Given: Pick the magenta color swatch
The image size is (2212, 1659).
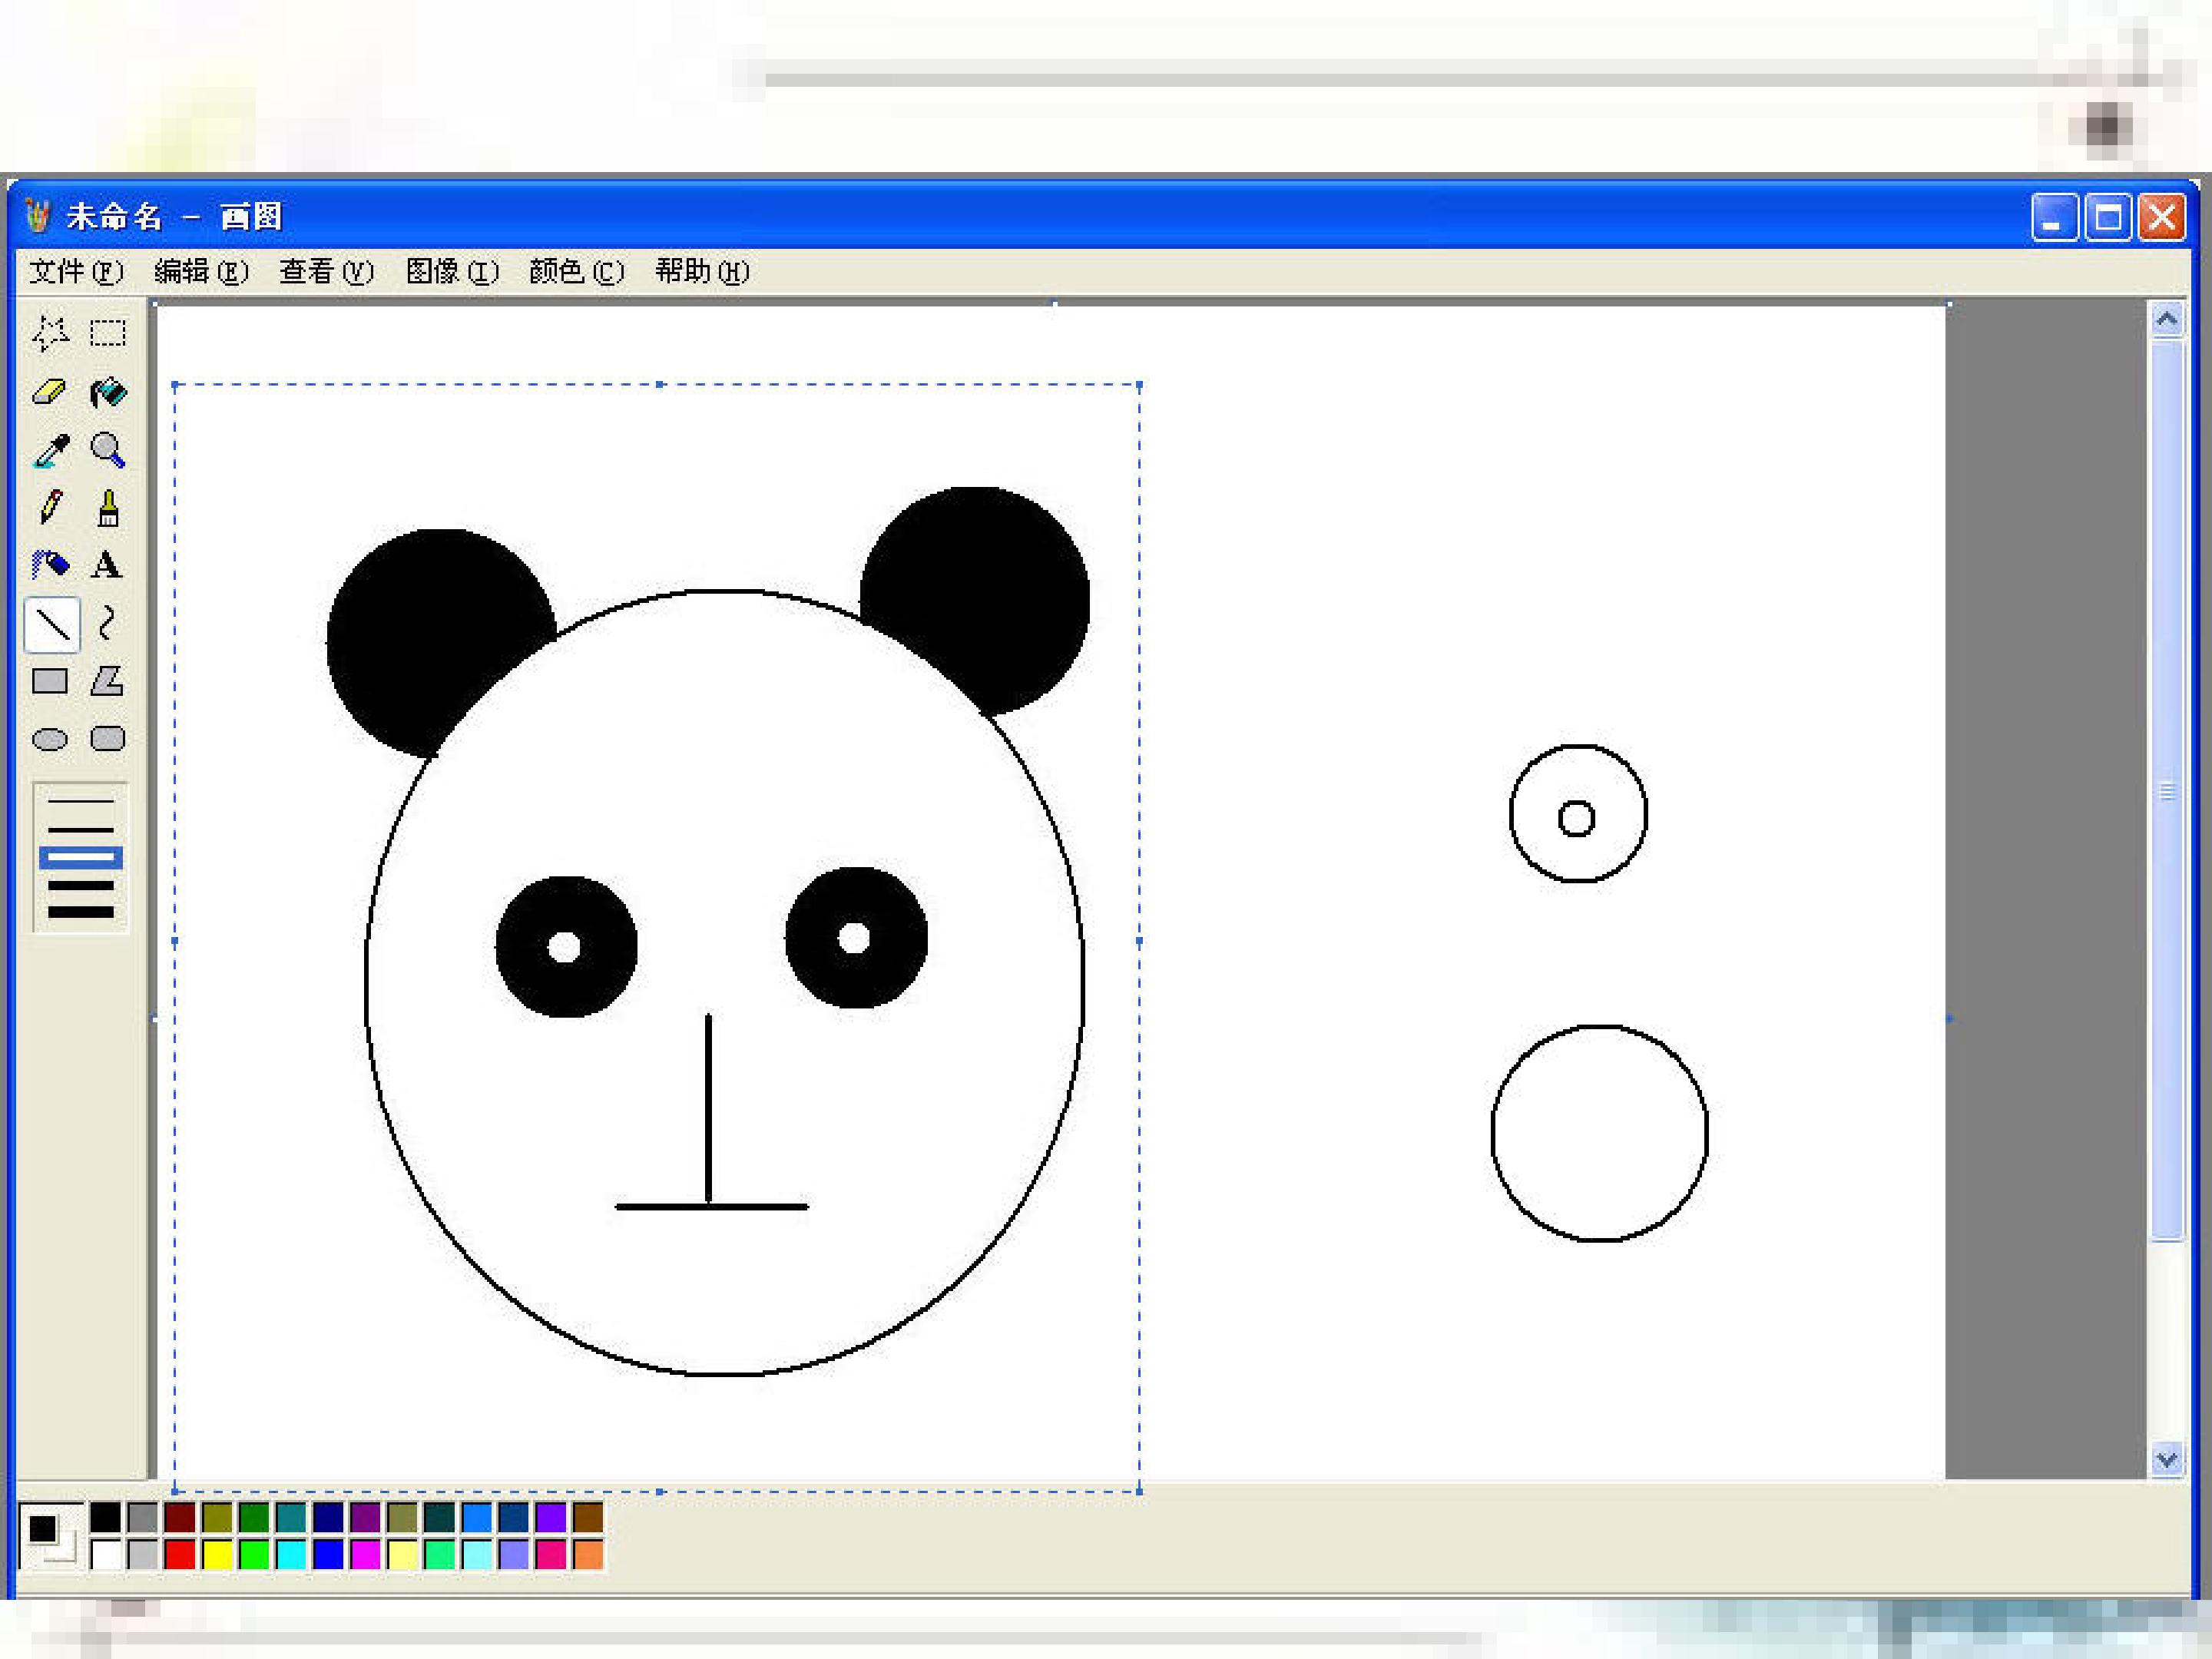Looking at the screenshot, I should 365,1554.
